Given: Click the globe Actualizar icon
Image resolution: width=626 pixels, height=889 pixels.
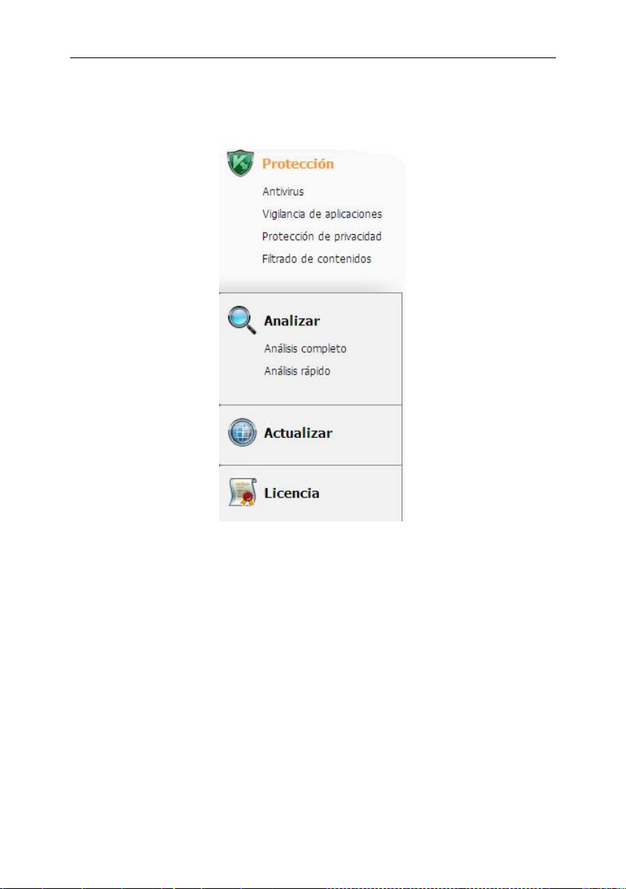Looking at the screenshot, I should [x=242, y=433].
